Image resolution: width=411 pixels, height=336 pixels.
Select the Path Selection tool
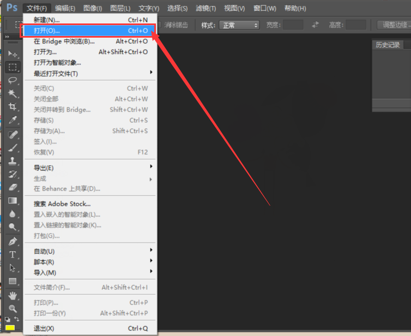pos(13,268)
